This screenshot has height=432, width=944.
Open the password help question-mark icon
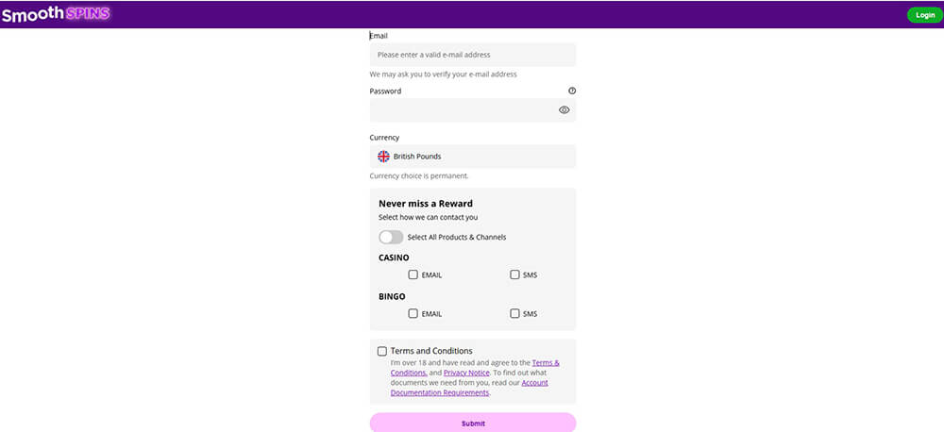coord(572,91)
